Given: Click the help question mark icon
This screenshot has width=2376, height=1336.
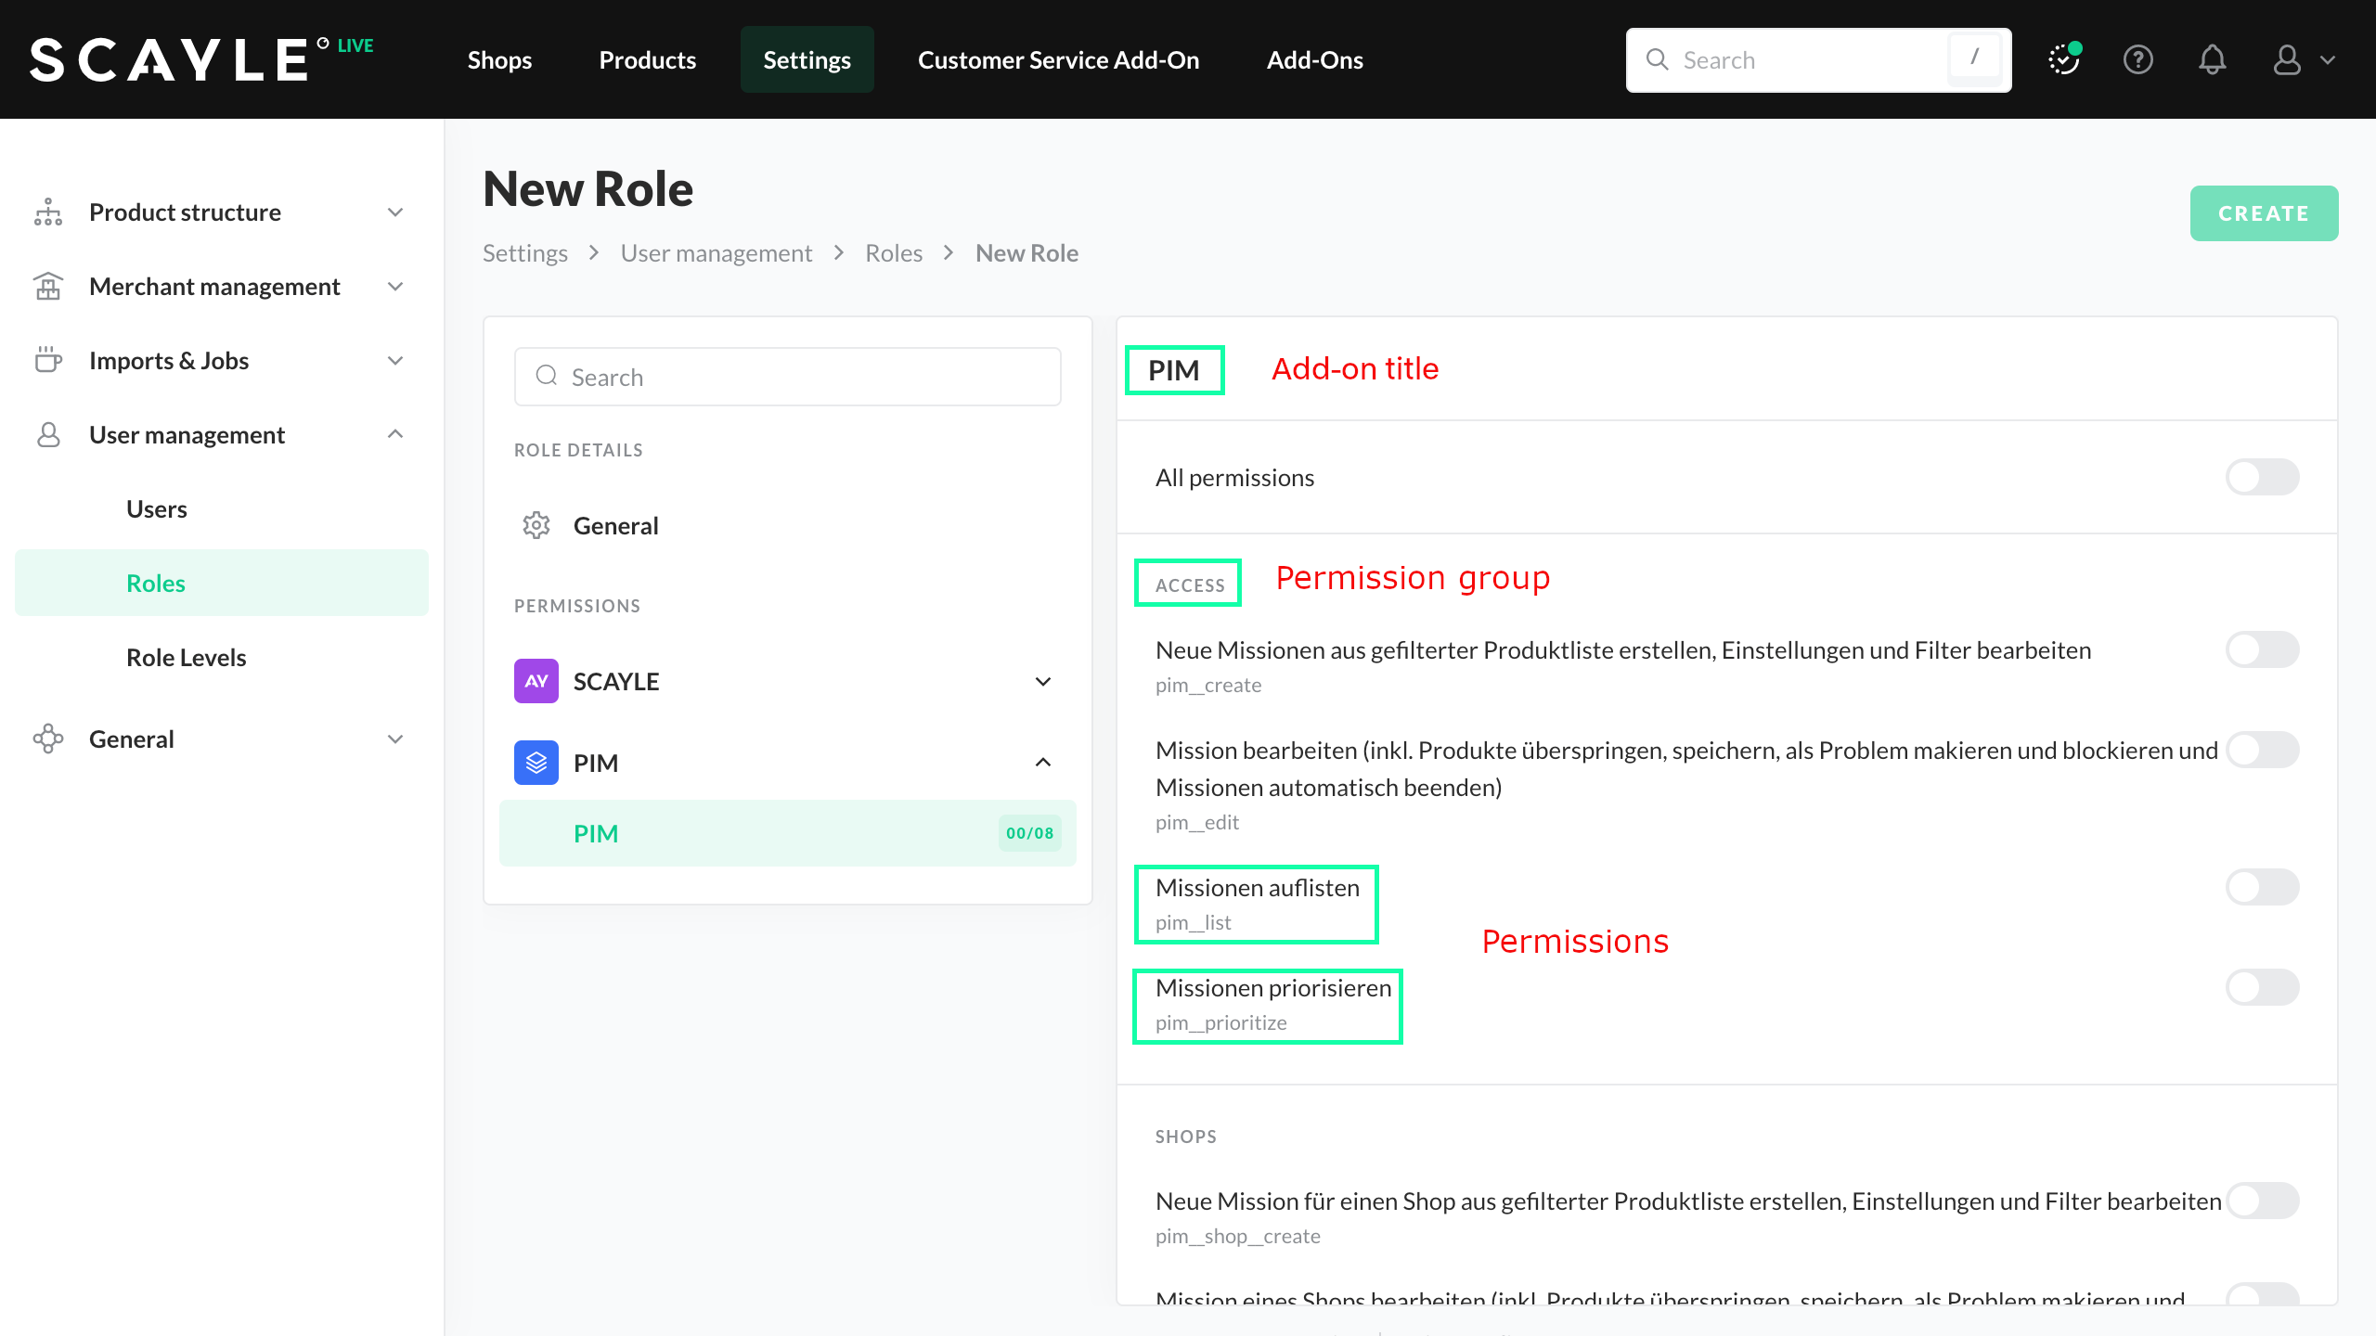Looking at the screenshot, I should click(2137, 60).
